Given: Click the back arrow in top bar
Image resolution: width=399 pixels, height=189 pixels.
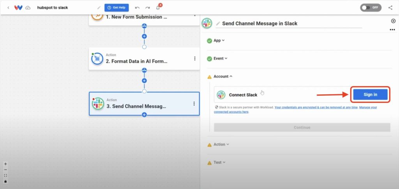Looking at the screenshot, I should 8,8.
